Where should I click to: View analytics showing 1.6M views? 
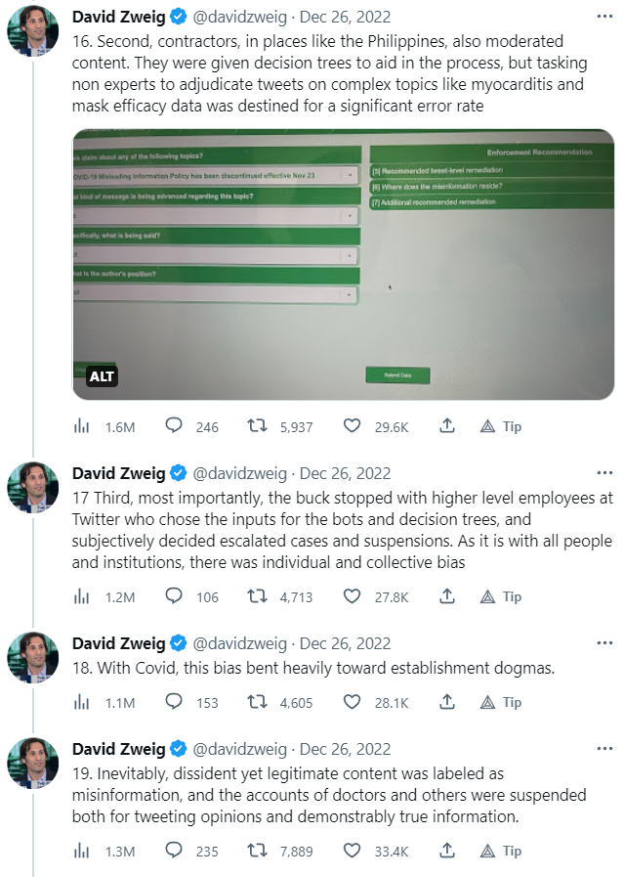pyautogui.click(x=82, y=426)
